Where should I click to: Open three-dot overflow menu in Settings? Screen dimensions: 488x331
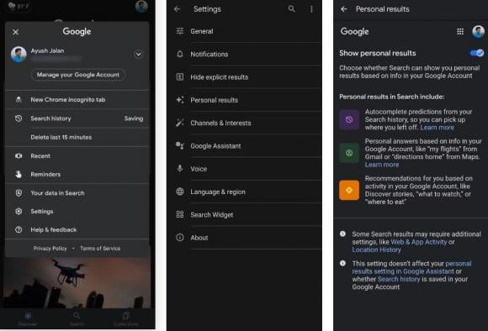pyautogui.click(x=311, y=9)
